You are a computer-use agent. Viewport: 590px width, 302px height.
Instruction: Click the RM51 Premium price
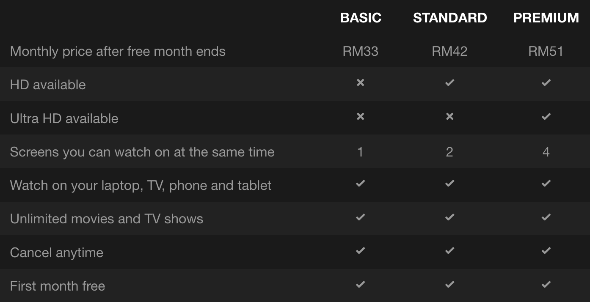coord(546,52)
